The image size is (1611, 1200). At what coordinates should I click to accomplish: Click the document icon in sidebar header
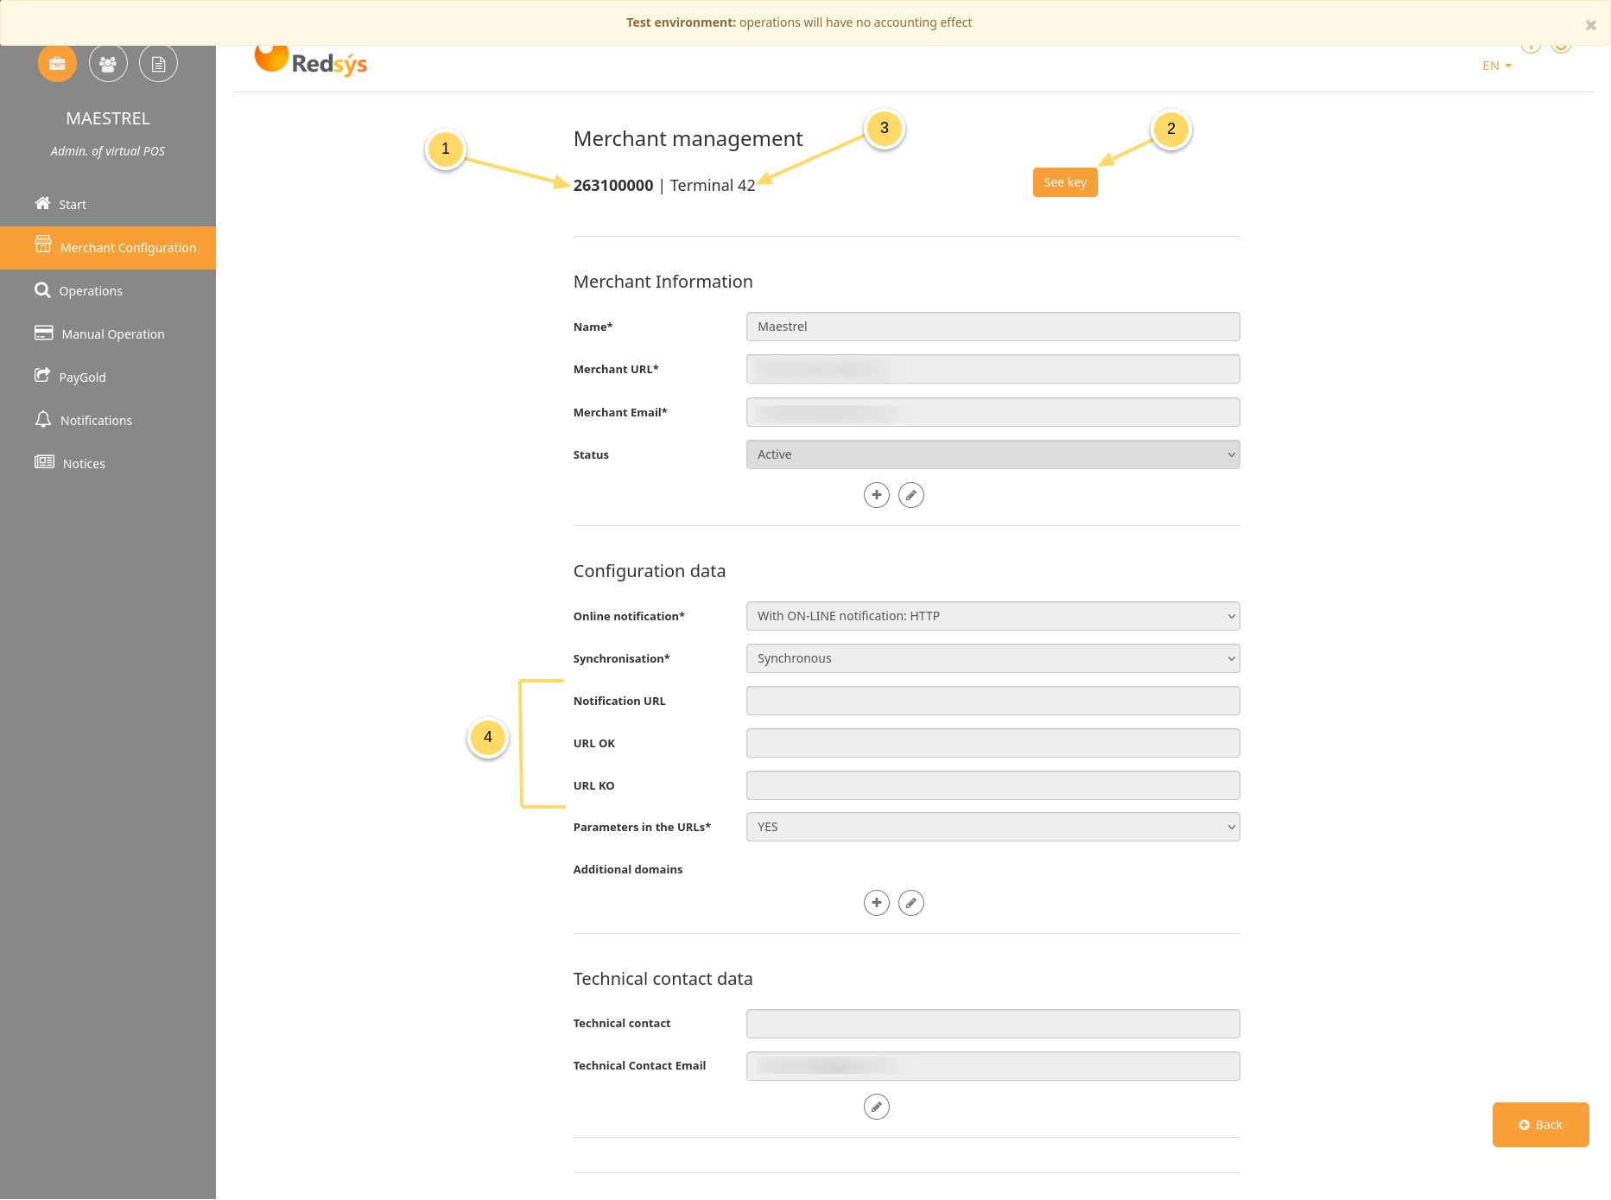[158, 64]
